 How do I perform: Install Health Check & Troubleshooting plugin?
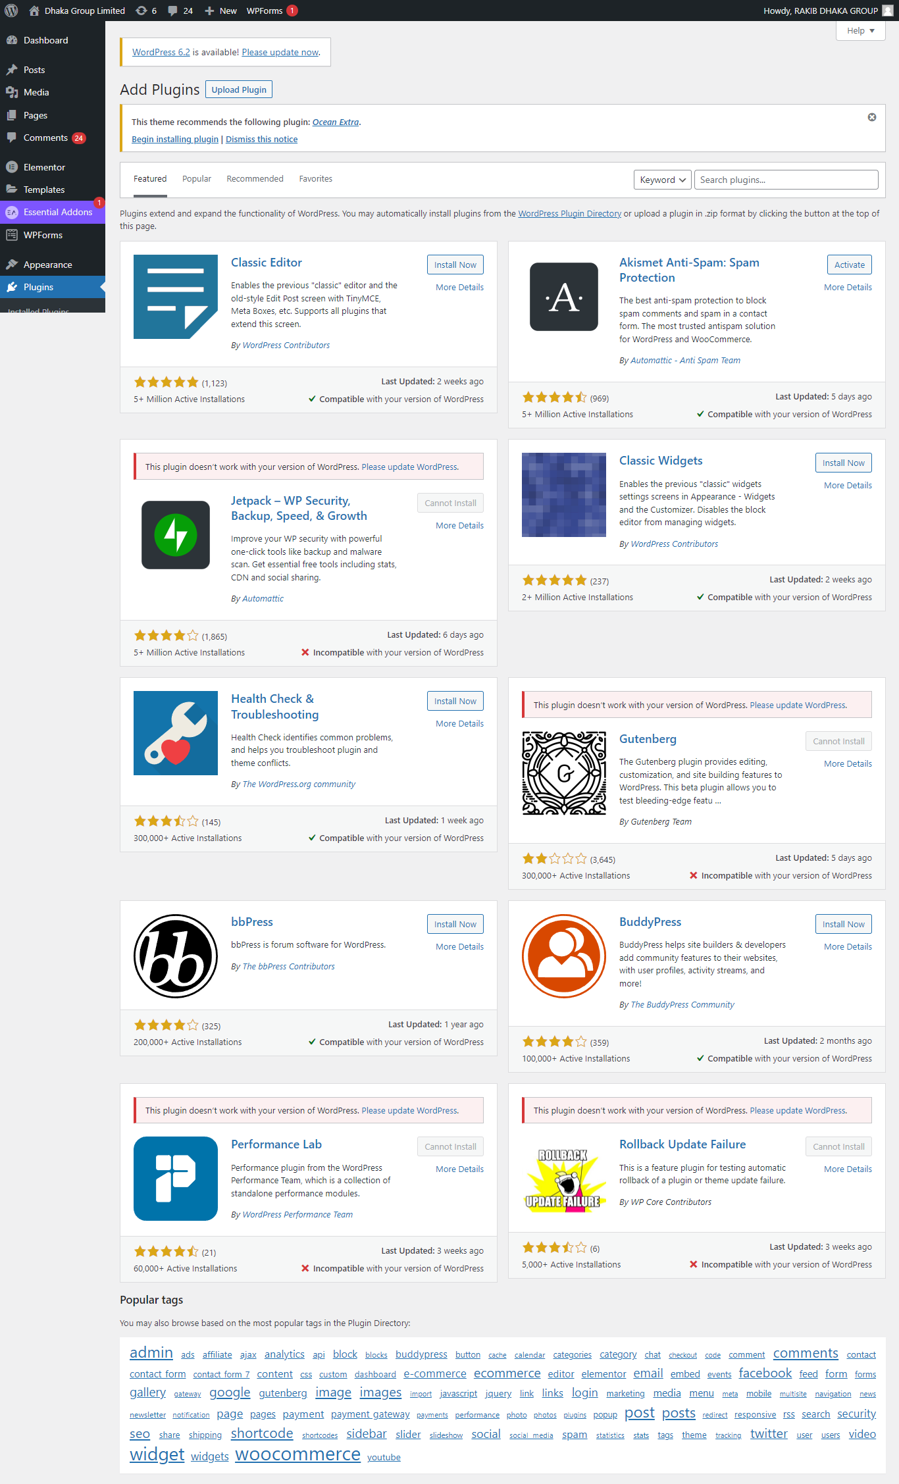(x=455, y=701)
